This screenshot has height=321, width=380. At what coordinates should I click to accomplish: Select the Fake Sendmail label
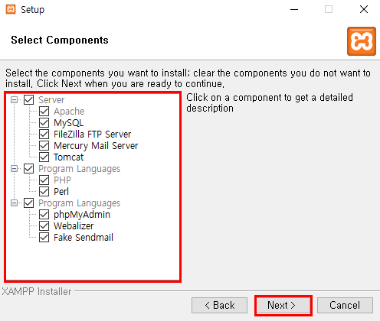[84, 238]
